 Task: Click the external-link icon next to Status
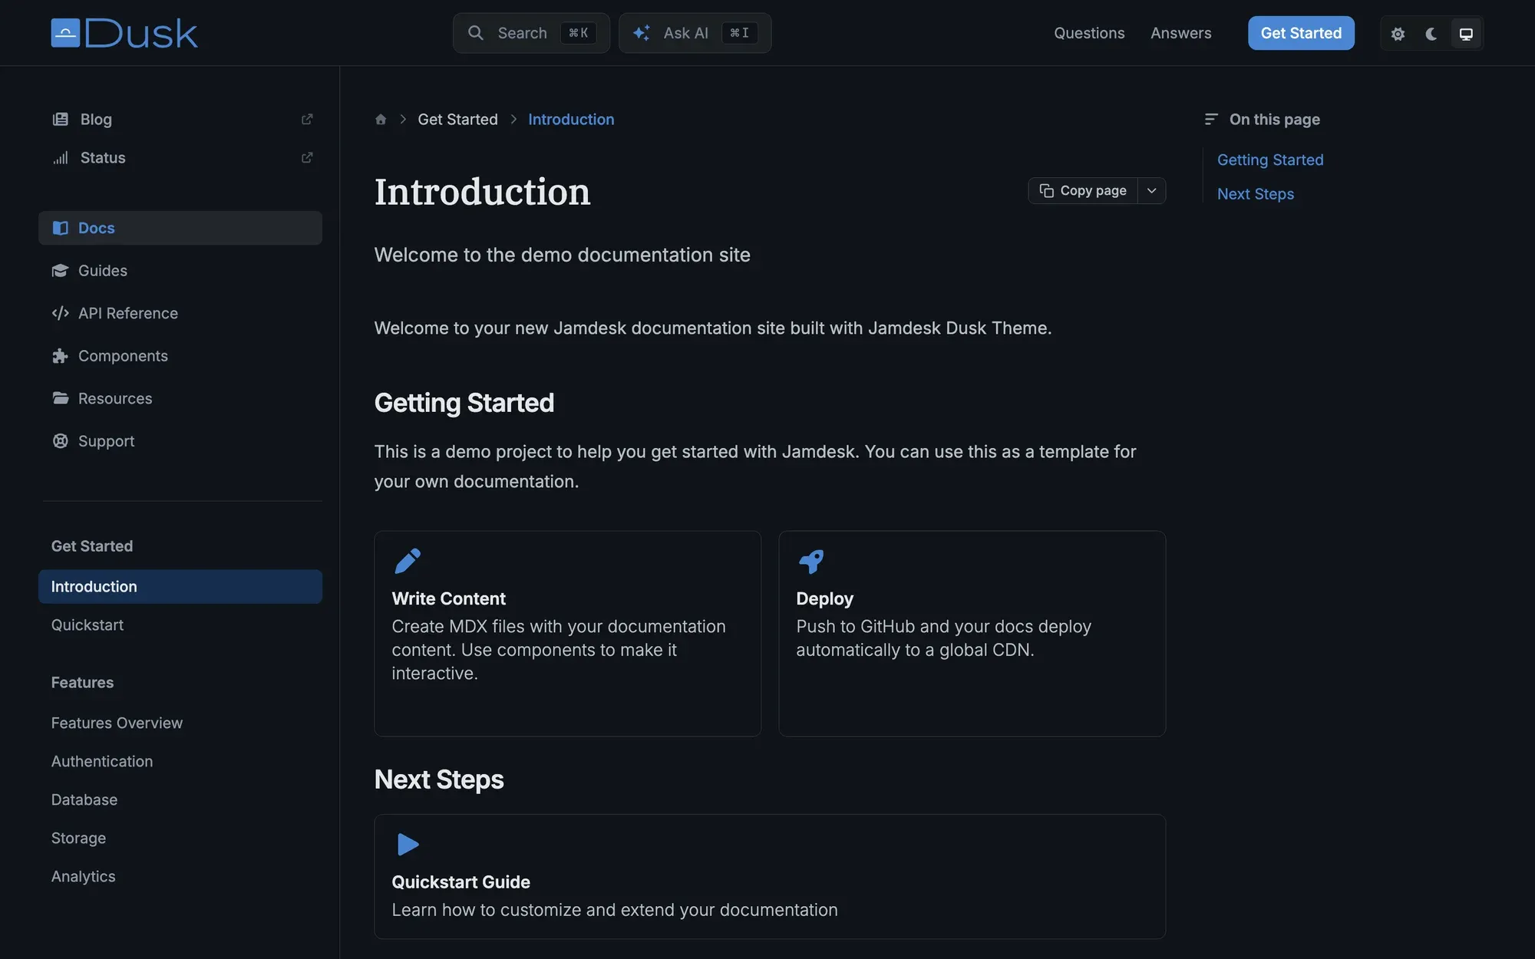(x=307, y=157)
